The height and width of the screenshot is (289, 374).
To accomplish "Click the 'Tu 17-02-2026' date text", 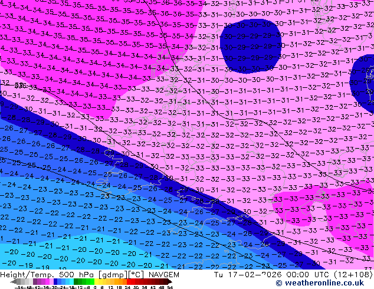I will click(248, 275).
